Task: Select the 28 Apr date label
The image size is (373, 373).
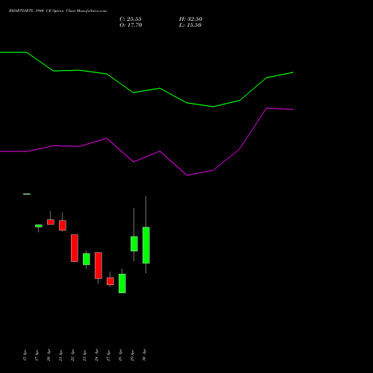Action: (x=120, y=355)
